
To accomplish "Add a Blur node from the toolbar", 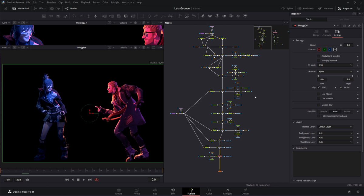I will click(95, 16).
